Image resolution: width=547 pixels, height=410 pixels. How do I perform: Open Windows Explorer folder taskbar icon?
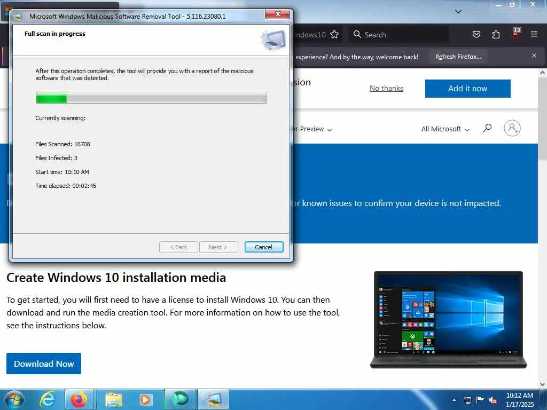[x=113, y=399]
